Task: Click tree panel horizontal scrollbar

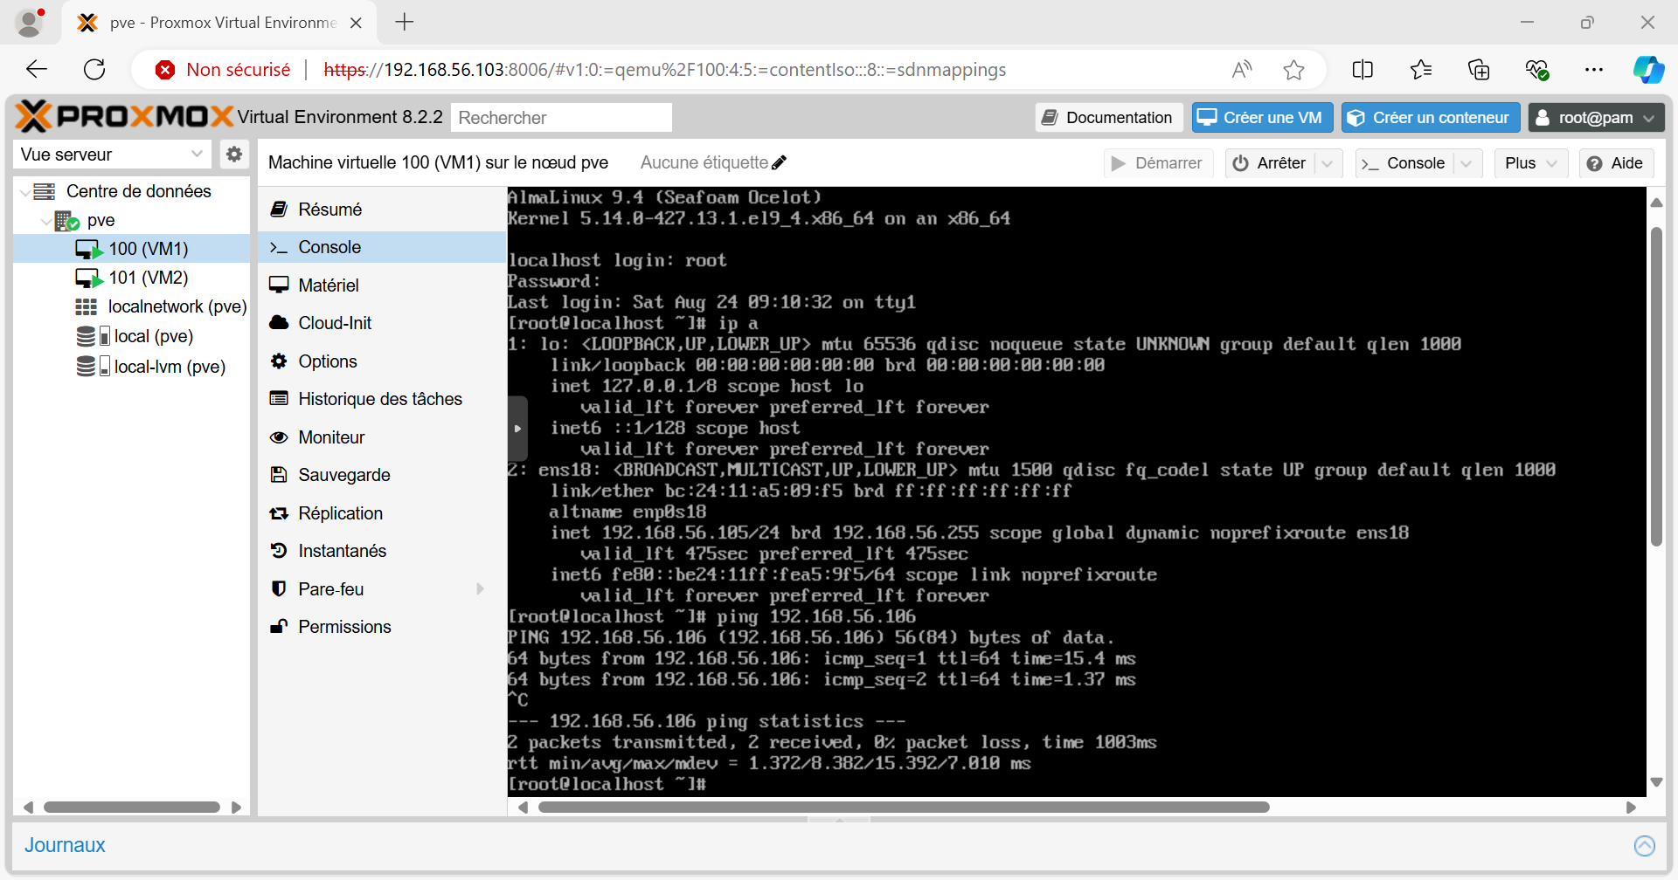Action: (132, 808)
